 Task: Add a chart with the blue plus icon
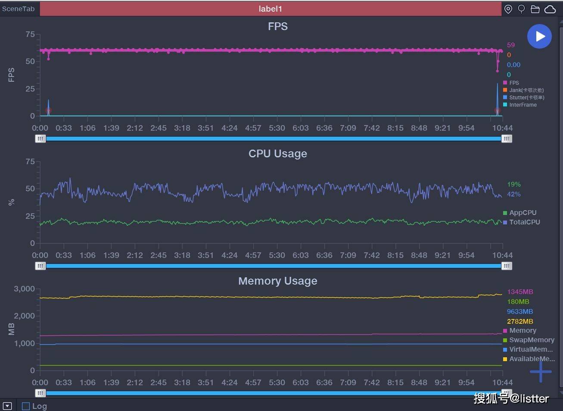click(541, 372)
